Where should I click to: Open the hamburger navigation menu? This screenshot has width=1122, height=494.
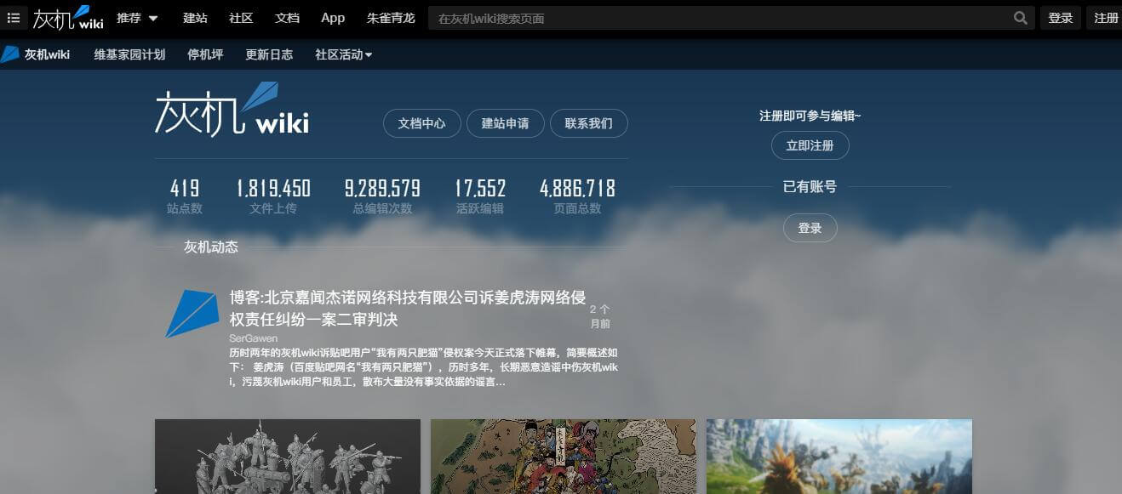[13, 17]
